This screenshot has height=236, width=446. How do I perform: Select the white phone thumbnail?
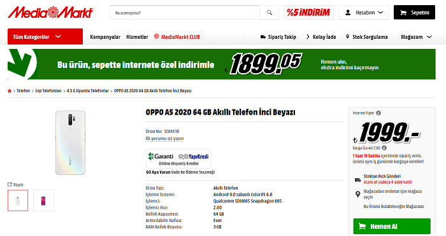pos(18,200)
